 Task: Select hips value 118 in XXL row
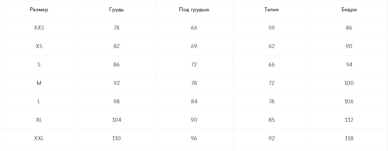[x=349, y=139]
